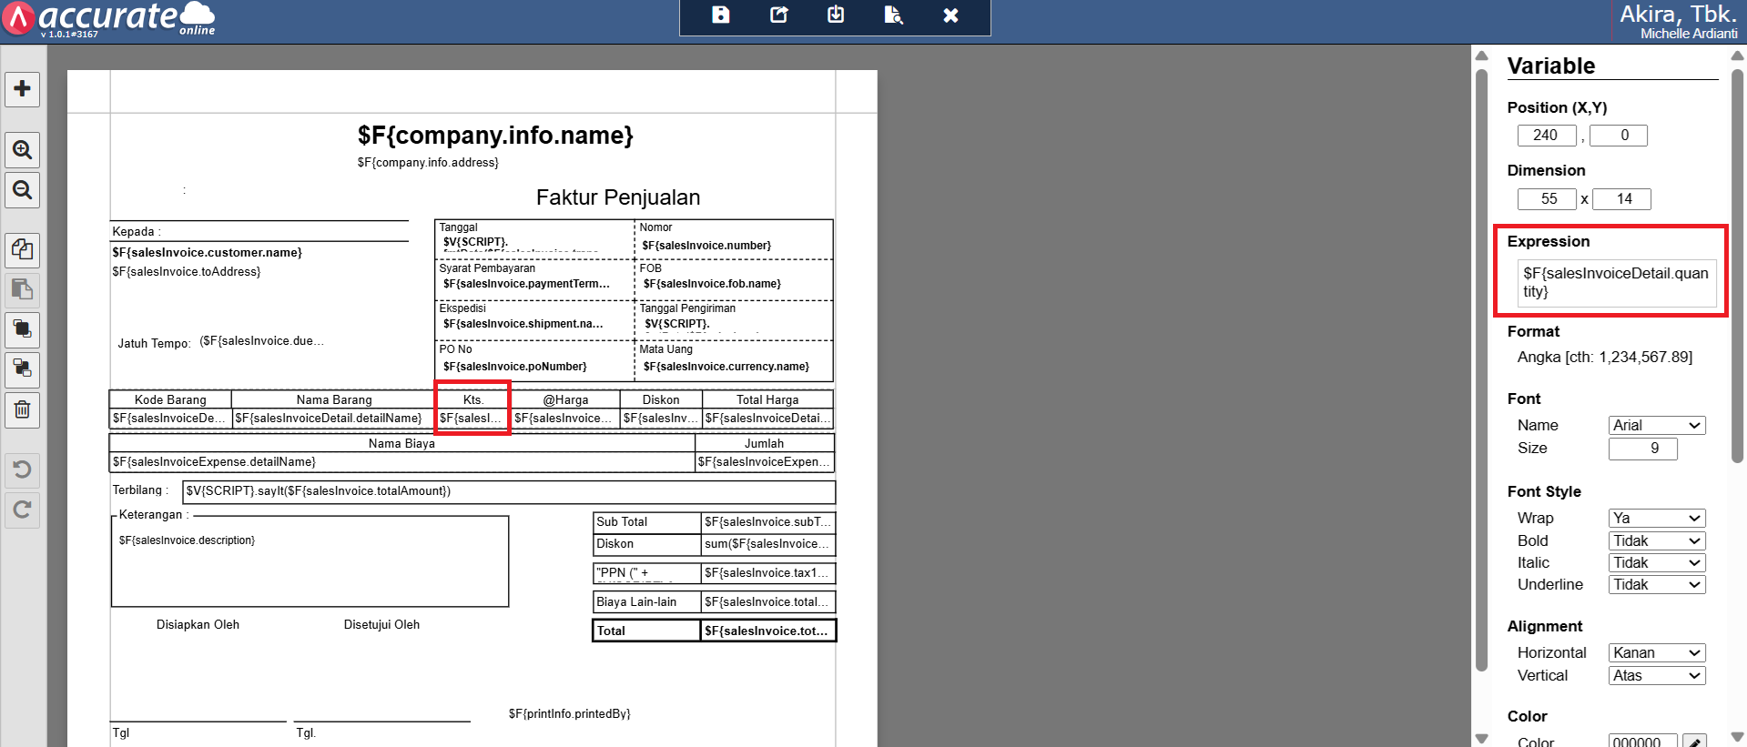Click the export template icon
Image resolution: width=1747 pixels, height=747 pixels.
[x=778, y=15]
